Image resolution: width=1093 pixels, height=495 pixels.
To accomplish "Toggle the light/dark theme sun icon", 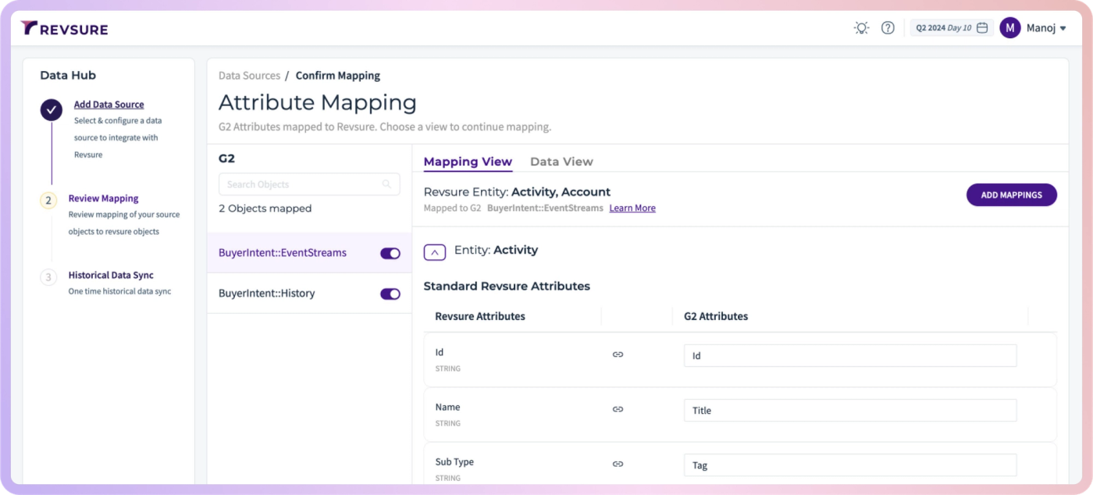I will [861, 28].
